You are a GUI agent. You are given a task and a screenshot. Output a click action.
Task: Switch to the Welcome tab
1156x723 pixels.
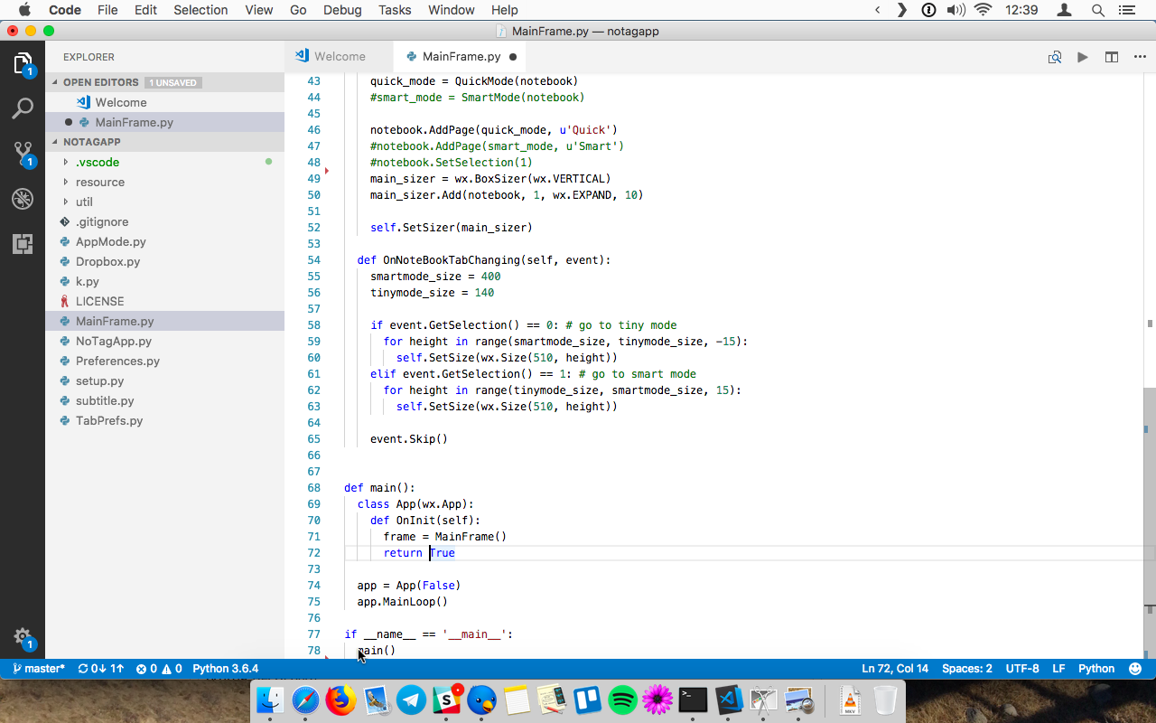(x=339, y=55)
